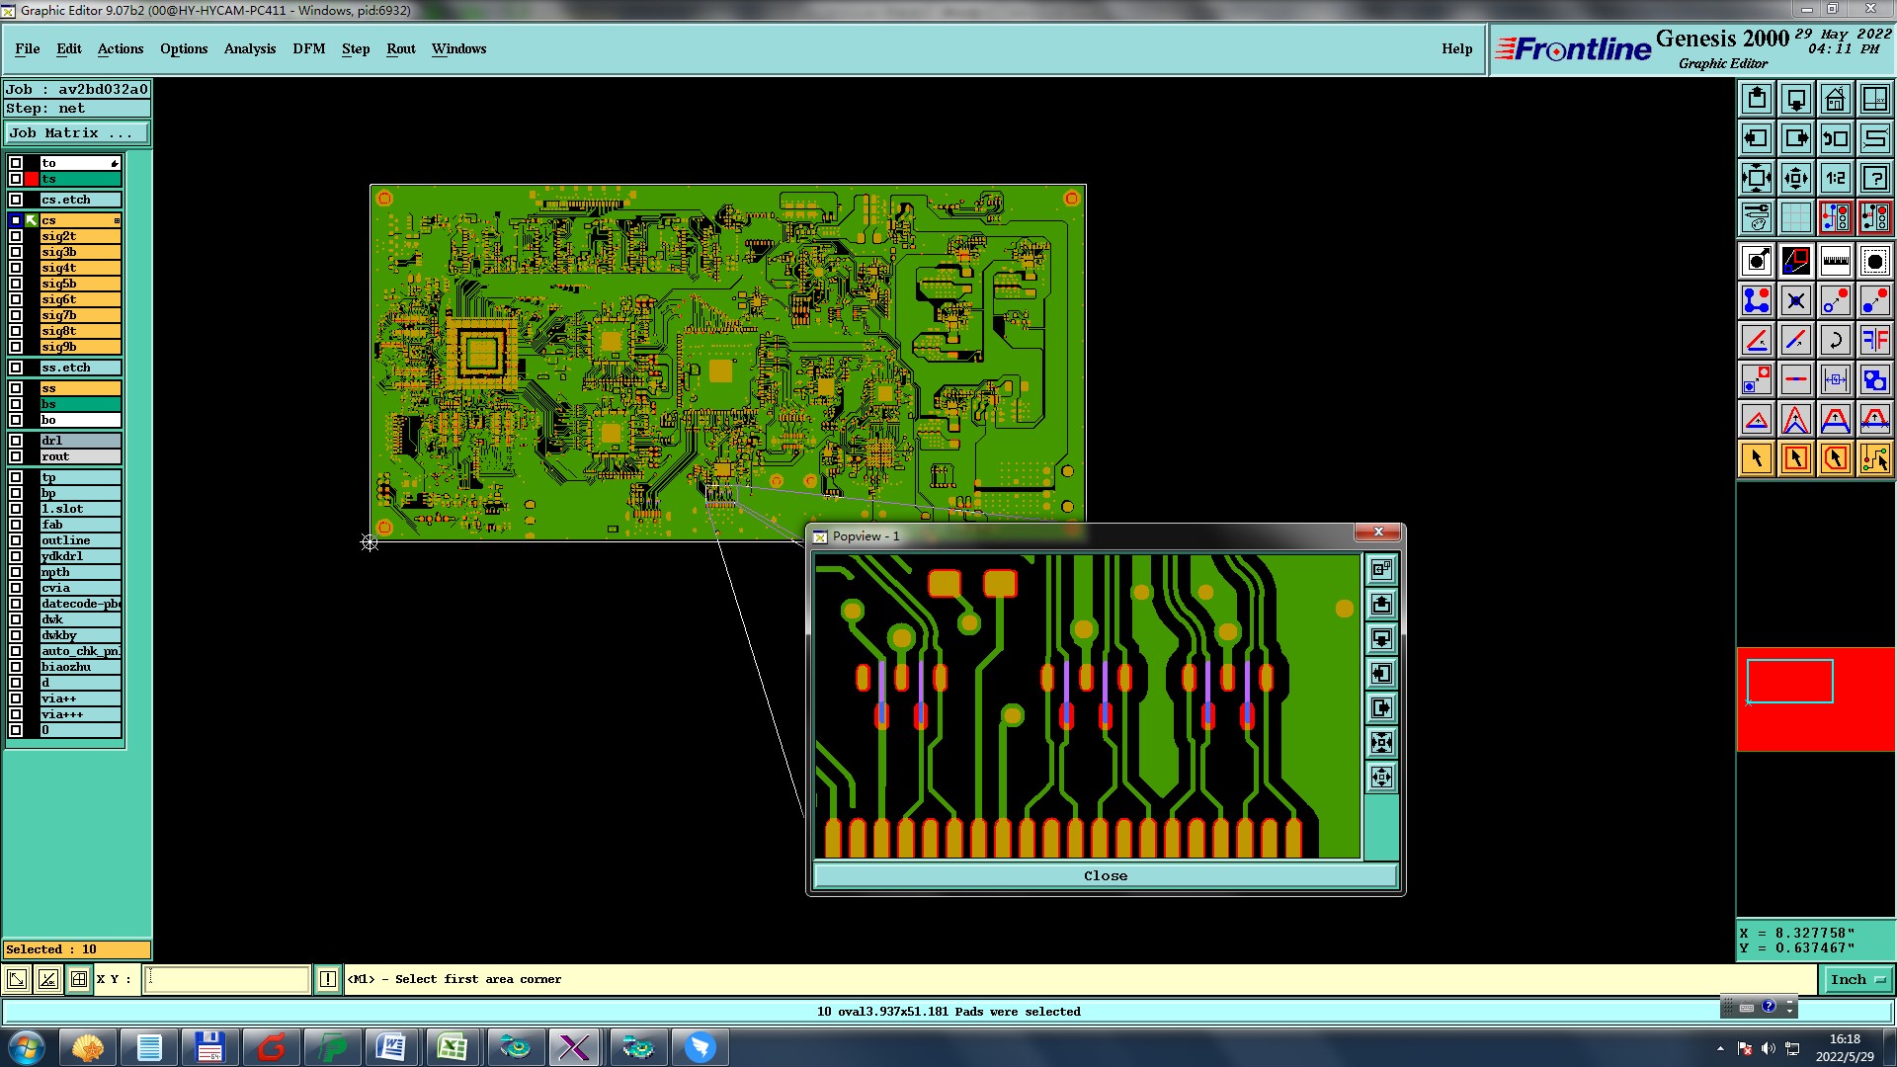Enable the drl layer checkbox
This screenshot has height=1067, width=1897.
click(x=16, y=441)
